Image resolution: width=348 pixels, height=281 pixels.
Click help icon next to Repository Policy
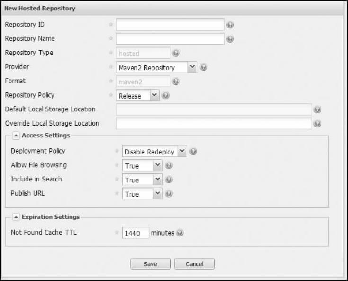coord(166,96)
